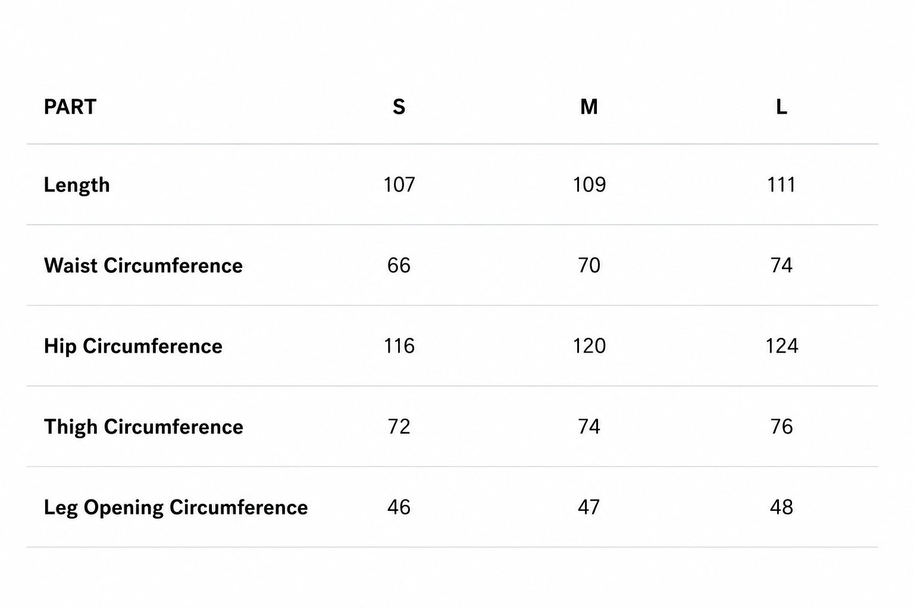This screenshot has width=914, height=609.
Task: Click the Leg Opening value 48 for L
Action: pos(781,507)
